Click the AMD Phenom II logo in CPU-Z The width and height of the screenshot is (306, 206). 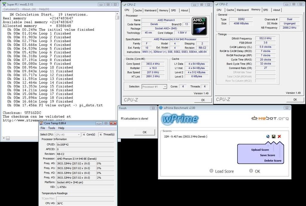(x=199, y=26)
